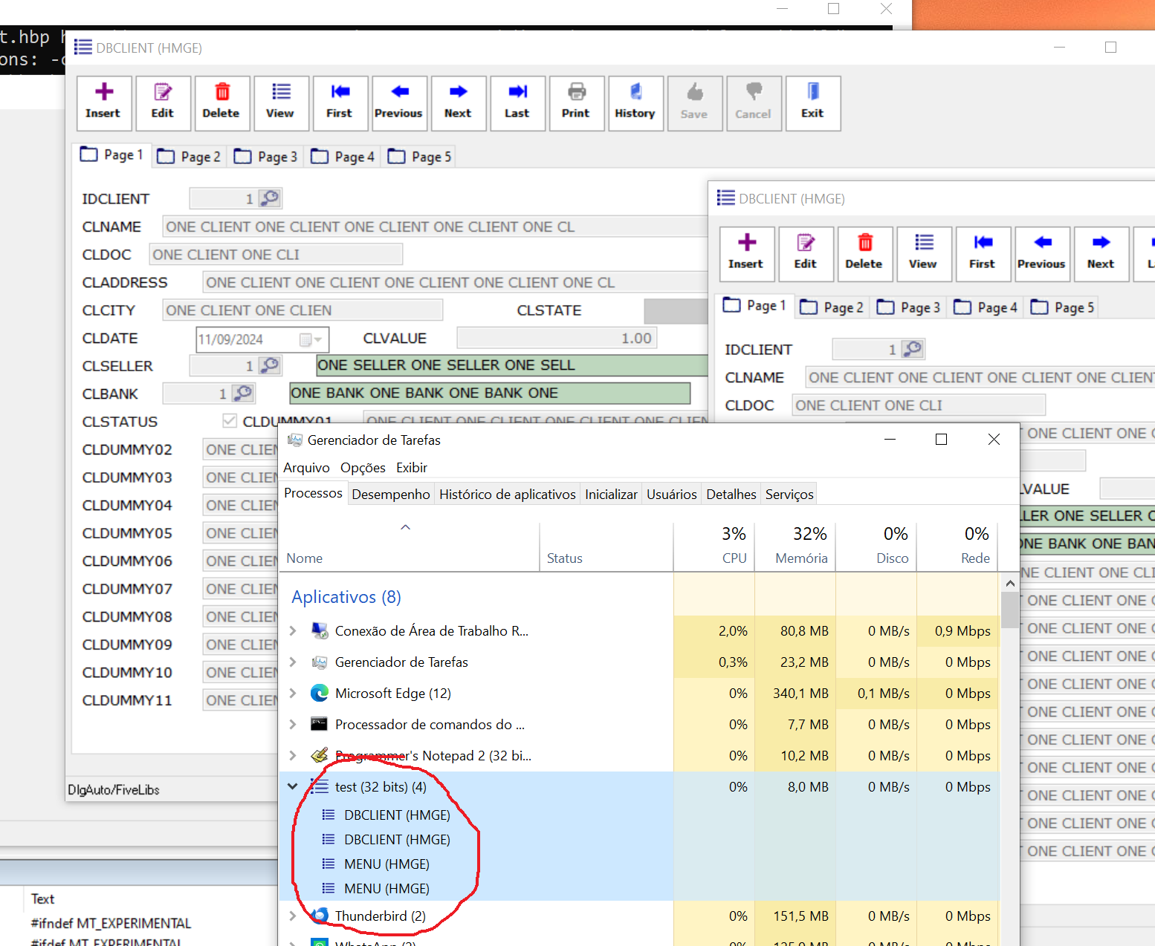1155x946 pixels.
Task: Click the Insert button in the main DBCLIENT toolbar
Action: click(x=104, y=102)
